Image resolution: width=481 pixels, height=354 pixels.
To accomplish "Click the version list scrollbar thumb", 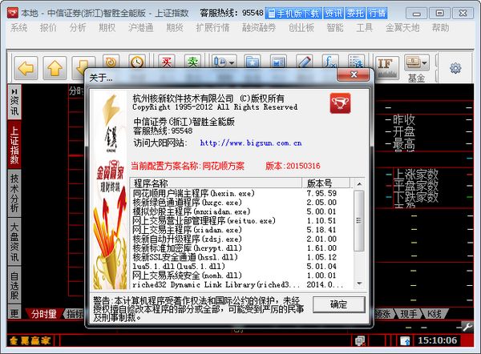I will click(358, 220).
